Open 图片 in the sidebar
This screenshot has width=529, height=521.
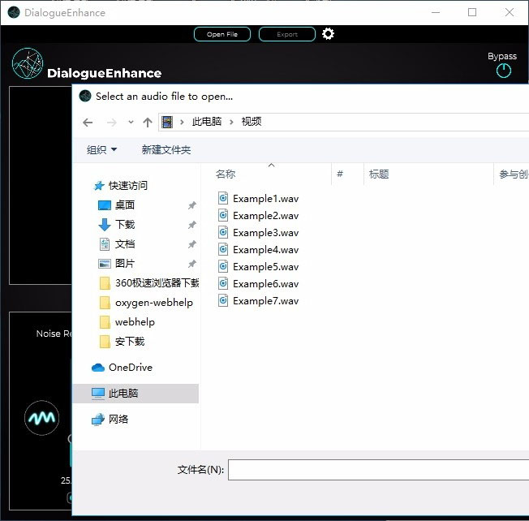click(x=125, y=263)
